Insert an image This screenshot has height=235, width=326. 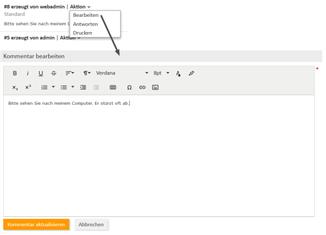tap(155, 87)
